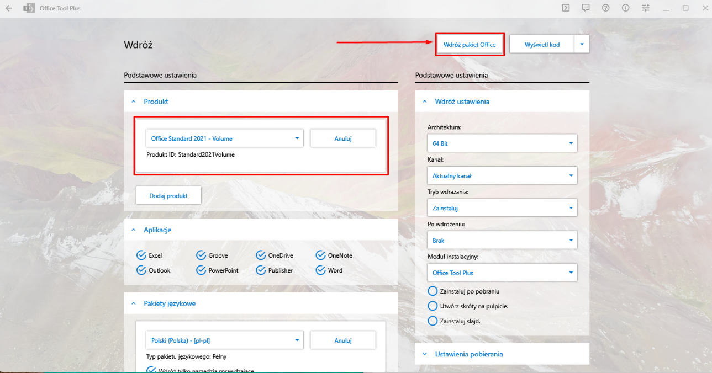
Task: Uncheck the Publisher application checkbox
Action: click(261, 270)
